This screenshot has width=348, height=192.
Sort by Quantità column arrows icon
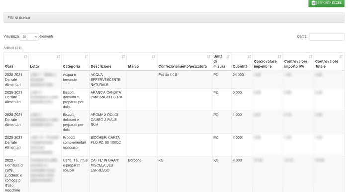point(249,57)
